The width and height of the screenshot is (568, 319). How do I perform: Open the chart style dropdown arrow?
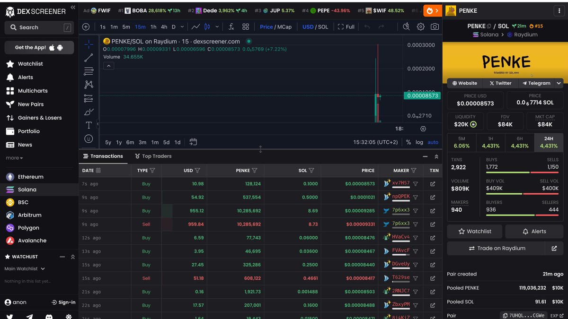coord(217,27)
